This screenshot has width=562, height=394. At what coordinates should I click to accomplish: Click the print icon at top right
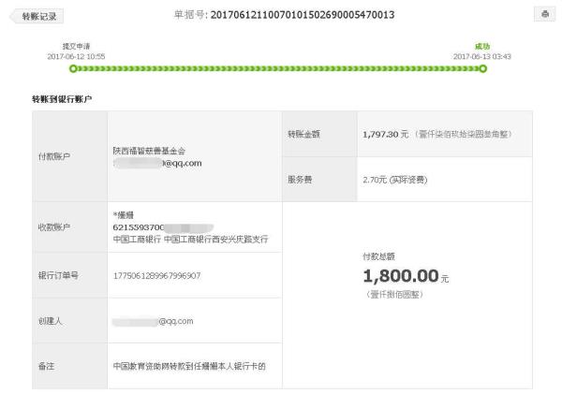point(544,14)
